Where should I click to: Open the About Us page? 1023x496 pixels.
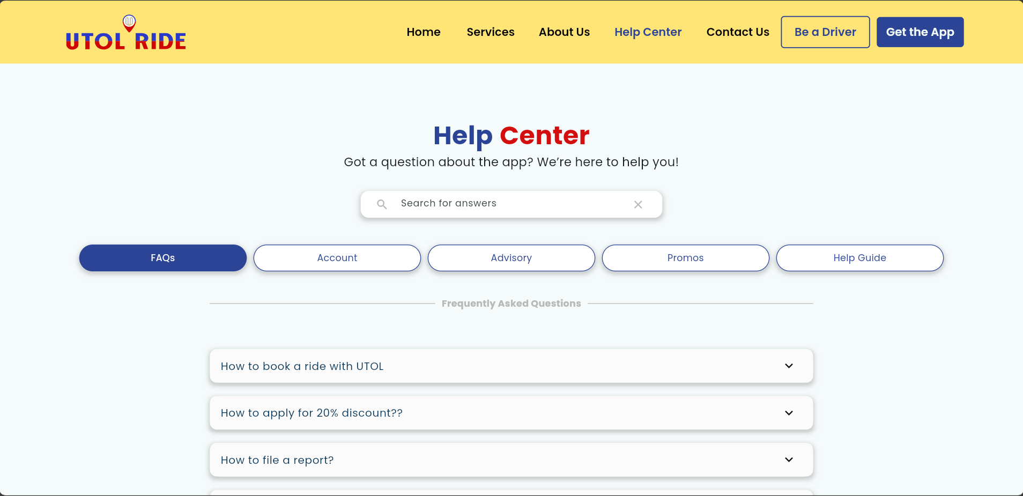pyautogui.click(x=564, y=32)
